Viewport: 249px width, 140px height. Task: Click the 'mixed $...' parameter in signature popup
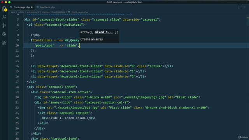[104, 32]
